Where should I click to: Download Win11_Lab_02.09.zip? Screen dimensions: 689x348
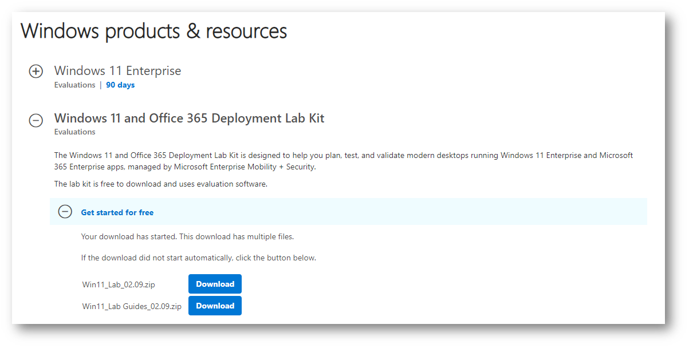tap(215, 284)
